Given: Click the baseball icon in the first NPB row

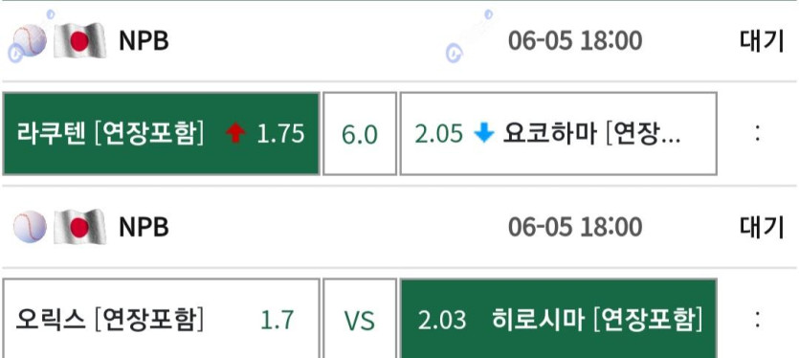Looking at the screenshot, I should [x=30, y=41].
